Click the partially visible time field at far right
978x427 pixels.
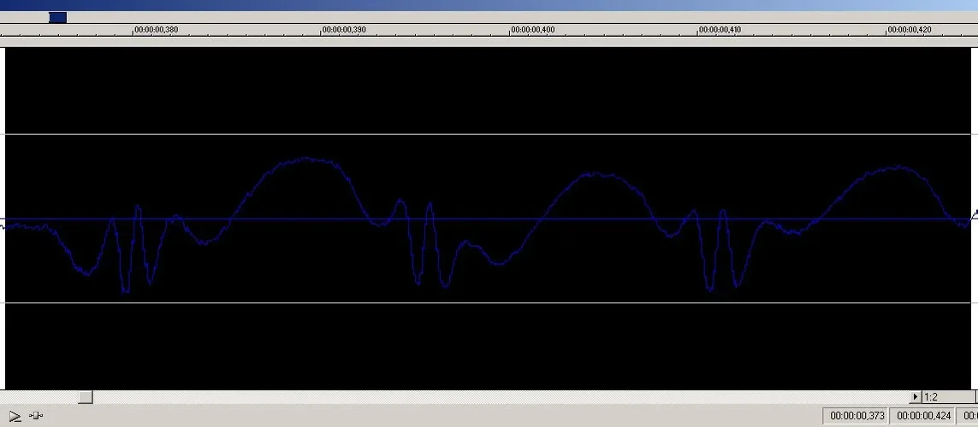[x=969, y=416]
